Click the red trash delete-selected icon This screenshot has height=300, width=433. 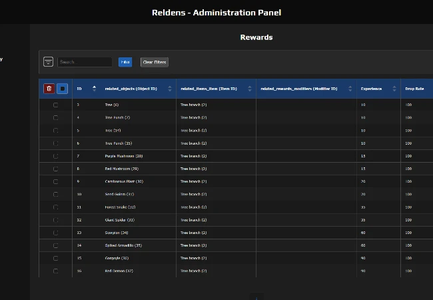pos(49,89)
